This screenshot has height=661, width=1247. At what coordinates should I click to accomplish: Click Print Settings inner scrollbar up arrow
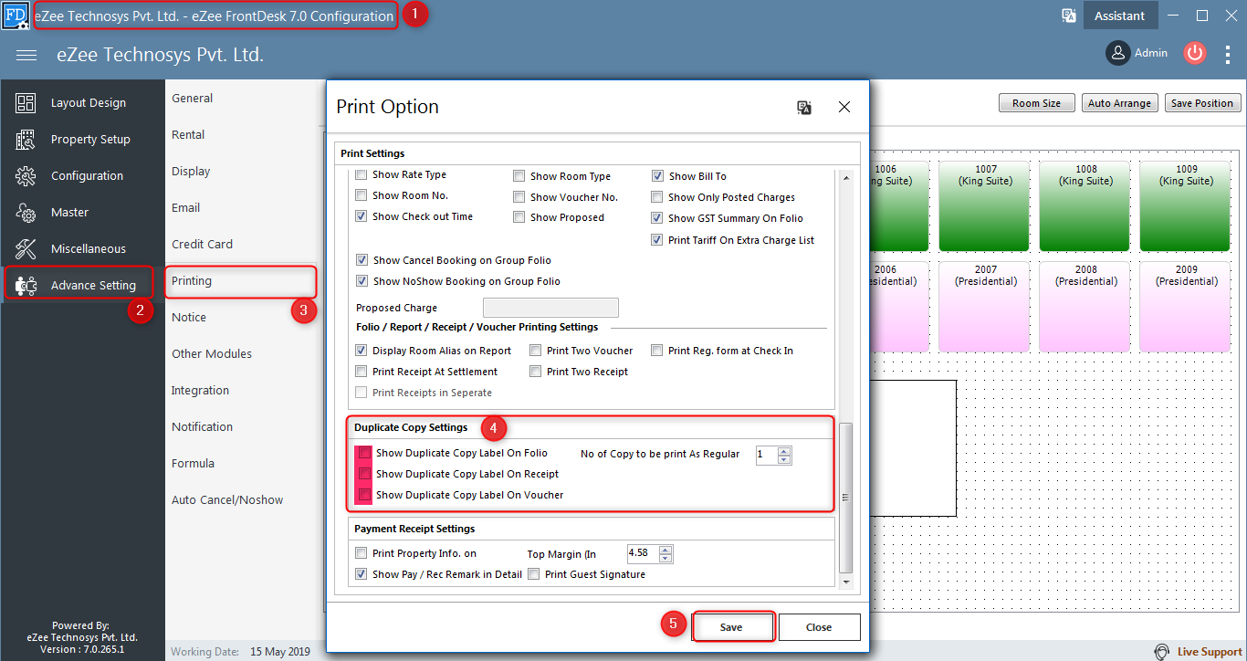pyautogui.click(x=845, y=177)
